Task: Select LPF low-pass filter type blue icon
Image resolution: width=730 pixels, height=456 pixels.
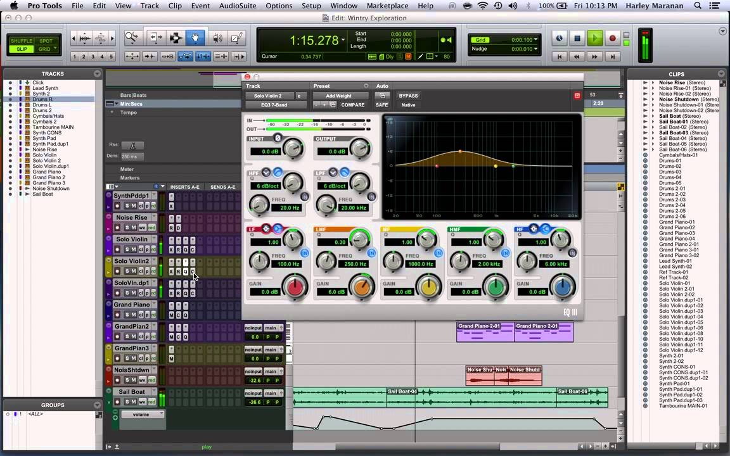Action: click(x=345, y=173)
